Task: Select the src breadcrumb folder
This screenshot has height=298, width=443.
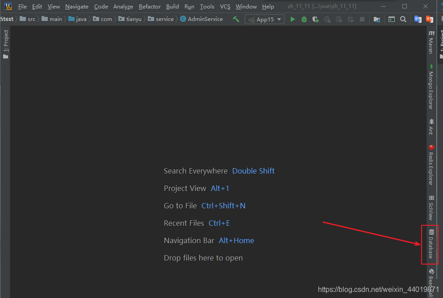Action: tap(28, 19)
